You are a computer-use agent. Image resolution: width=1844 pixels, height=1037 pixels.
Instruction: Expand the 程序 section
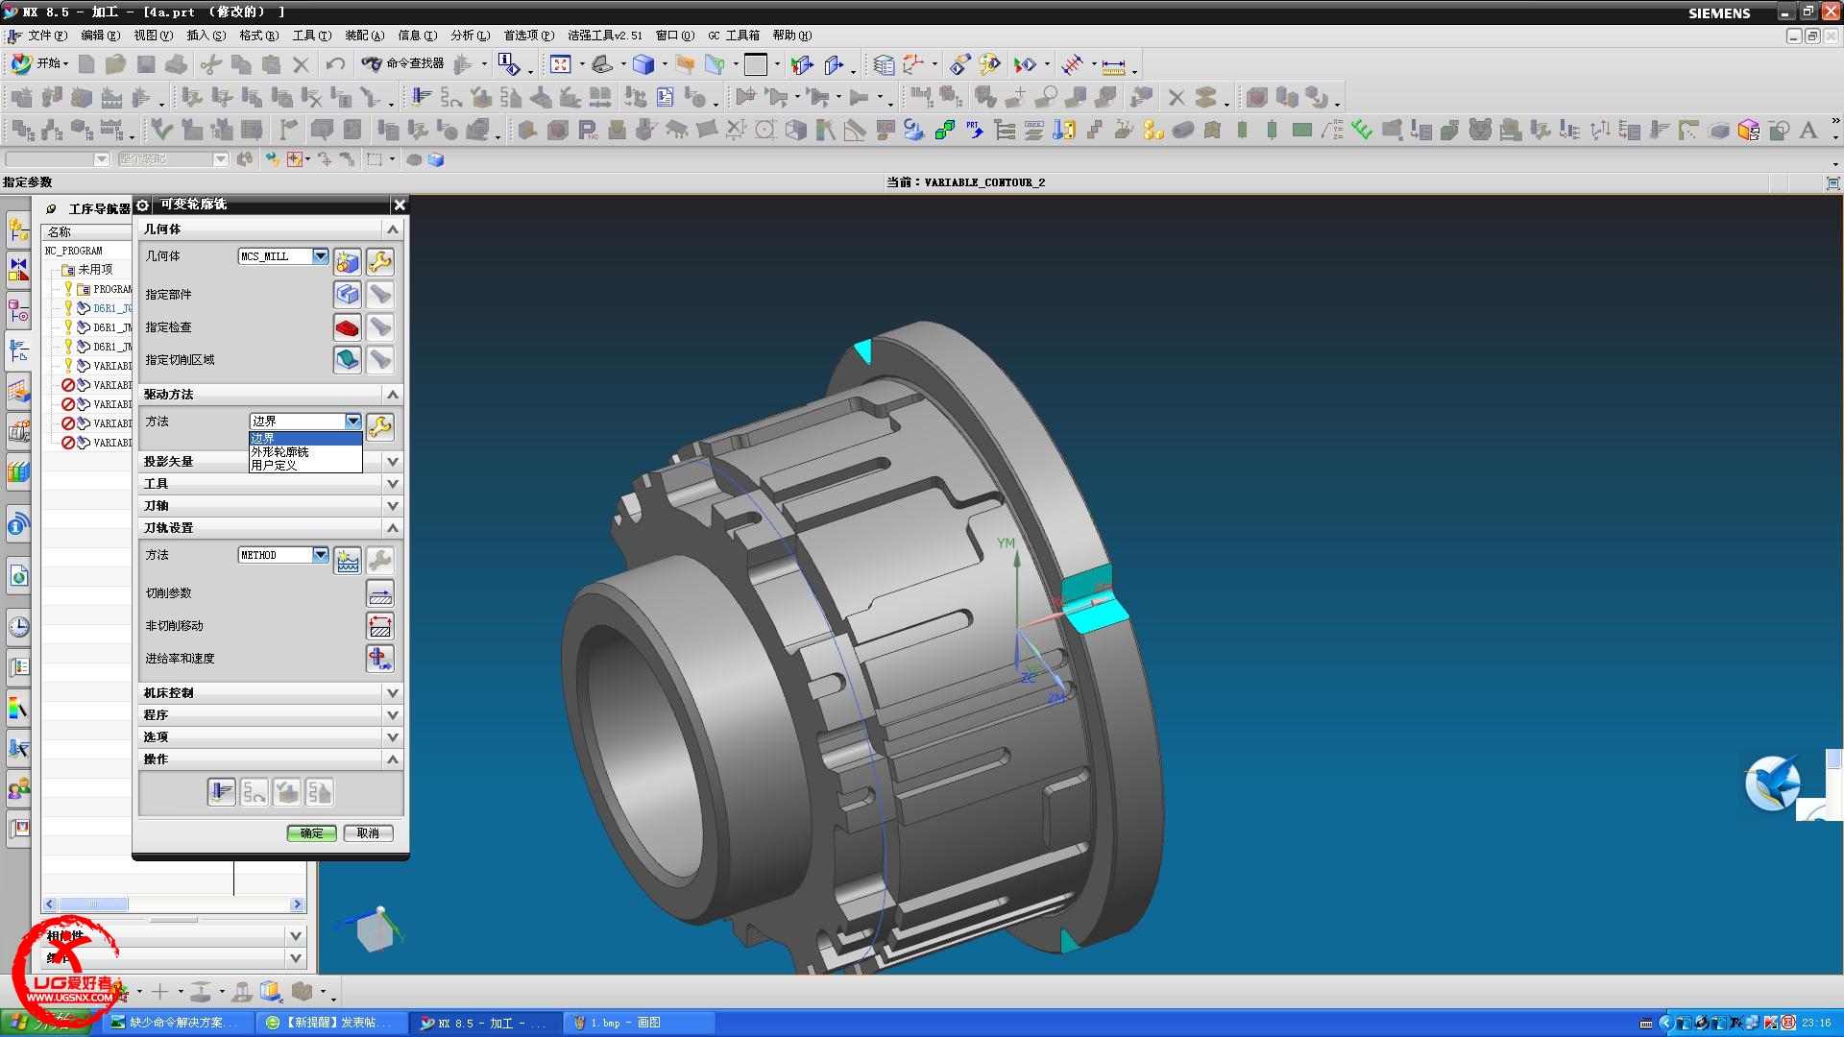[392, 715]
